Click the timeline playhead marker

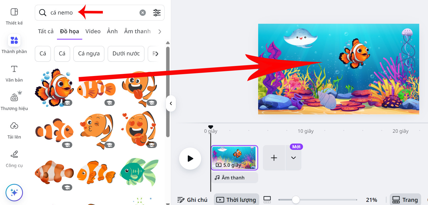[210, 127]
